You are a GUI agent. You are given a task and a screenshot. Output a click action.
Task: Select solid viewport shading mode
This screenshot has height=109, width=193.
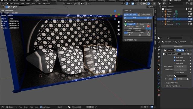click(x=144, y=4)
